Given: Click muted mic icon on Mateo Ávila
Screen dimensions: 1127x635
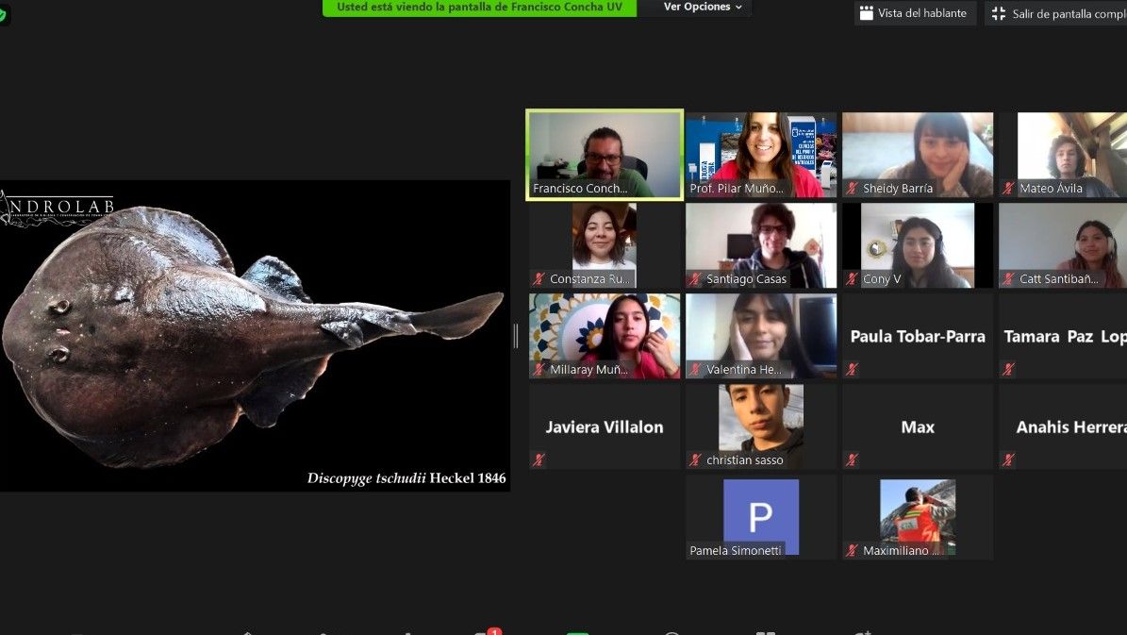Looking at the screenshot, I should [1009, 189].
